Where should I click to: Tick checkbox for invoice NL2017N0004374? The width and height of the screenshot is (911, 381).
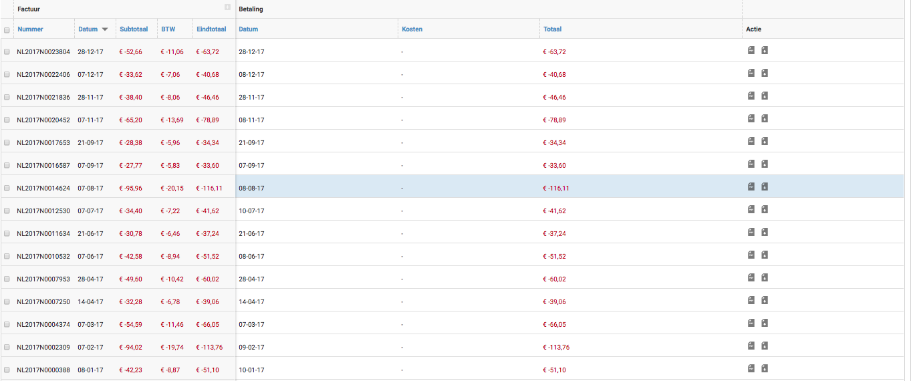7,324
